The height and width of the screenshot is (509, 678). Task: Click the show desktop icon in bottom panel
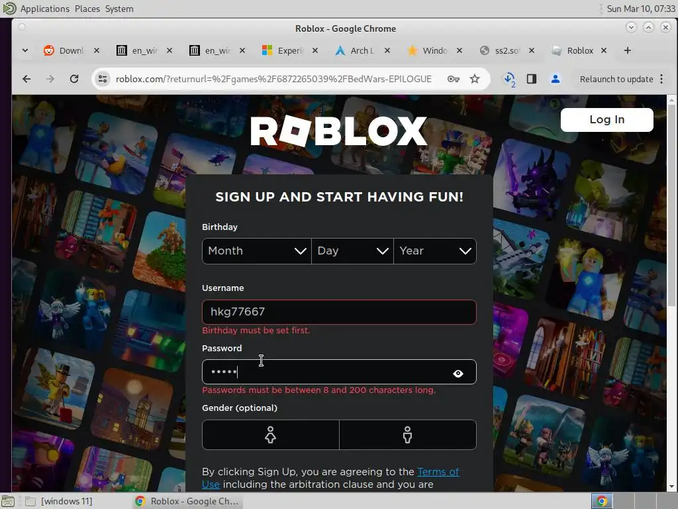pos(8,501)
